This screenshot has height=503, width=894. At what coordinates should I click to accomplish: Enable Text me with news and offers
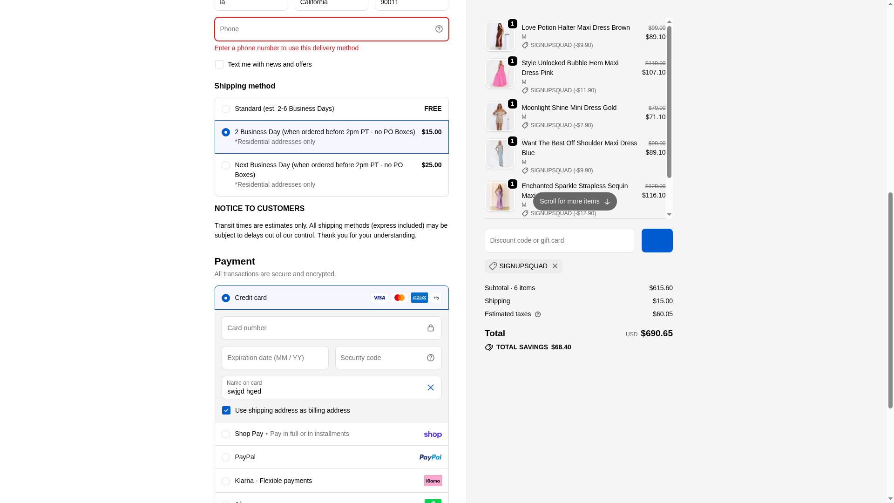point(219,64)
